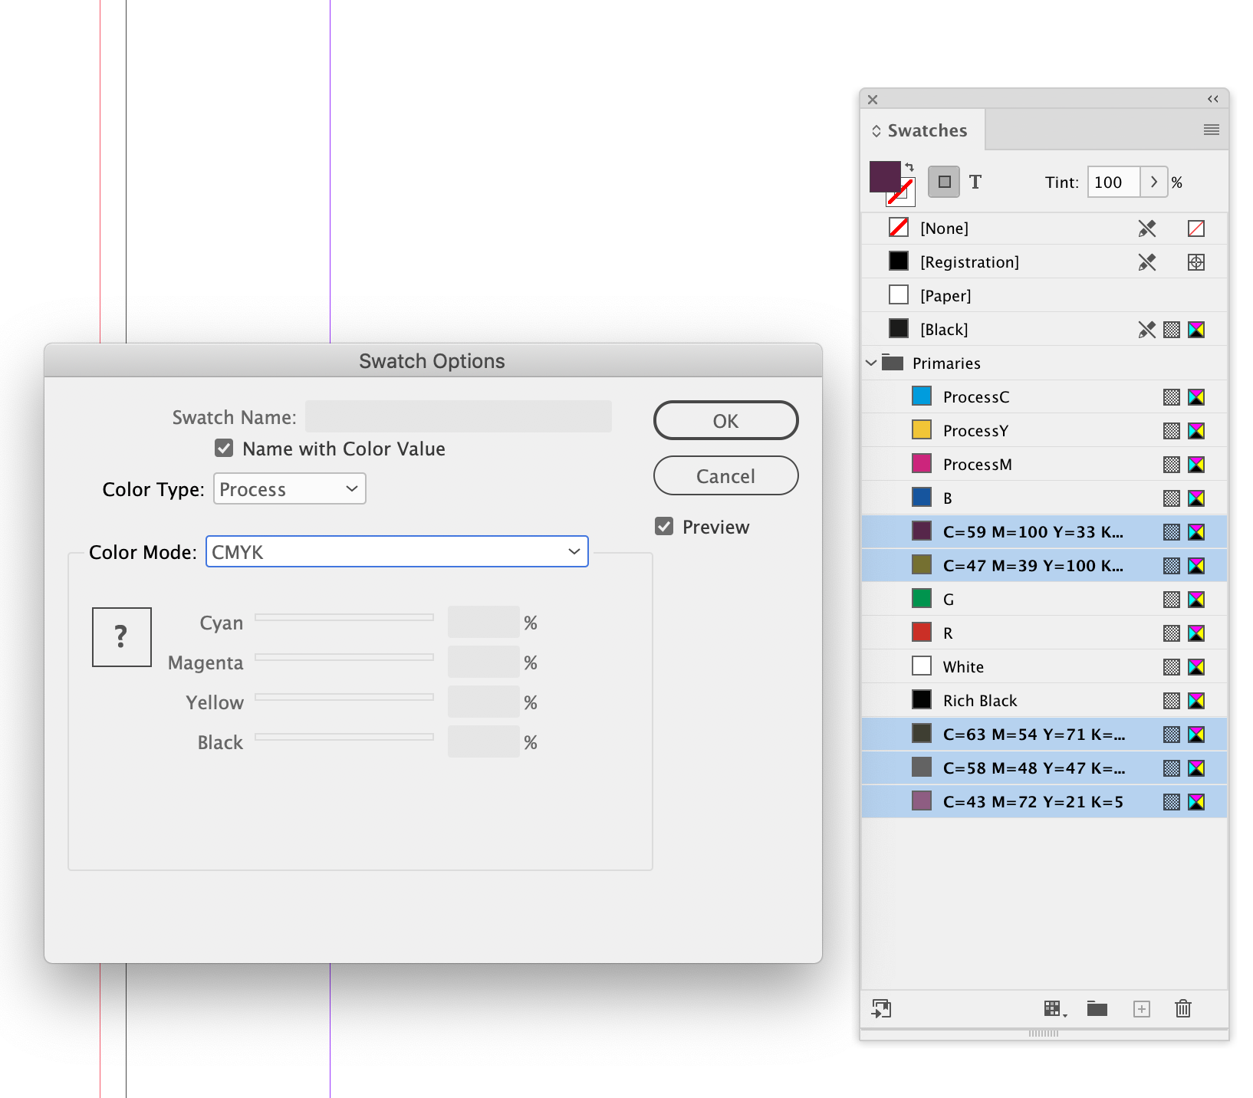Uncheck Name with Color Value

pos(223,449)
